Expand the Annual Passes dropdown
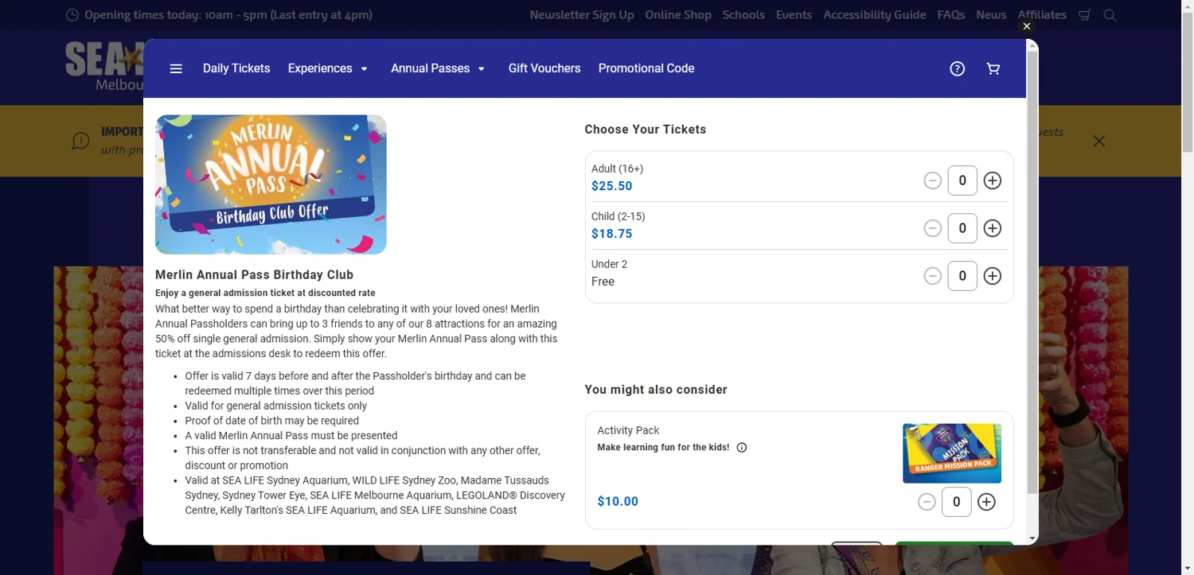This screenshot has height=575, width=1194. pos(438,68)
